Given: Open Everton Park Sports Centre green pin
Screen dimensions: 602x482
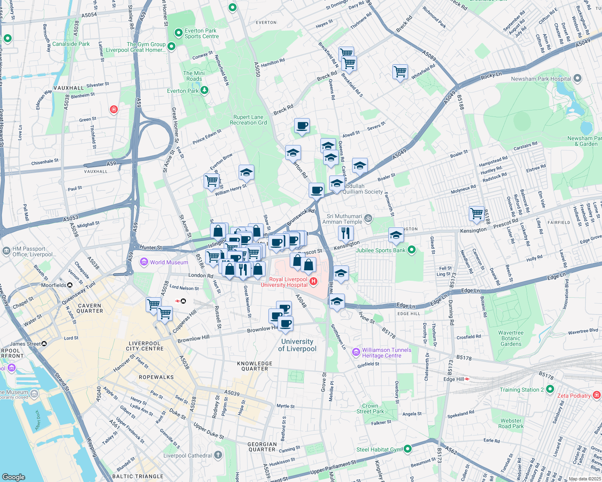Looking at the screenshot, I should (178, 33).
